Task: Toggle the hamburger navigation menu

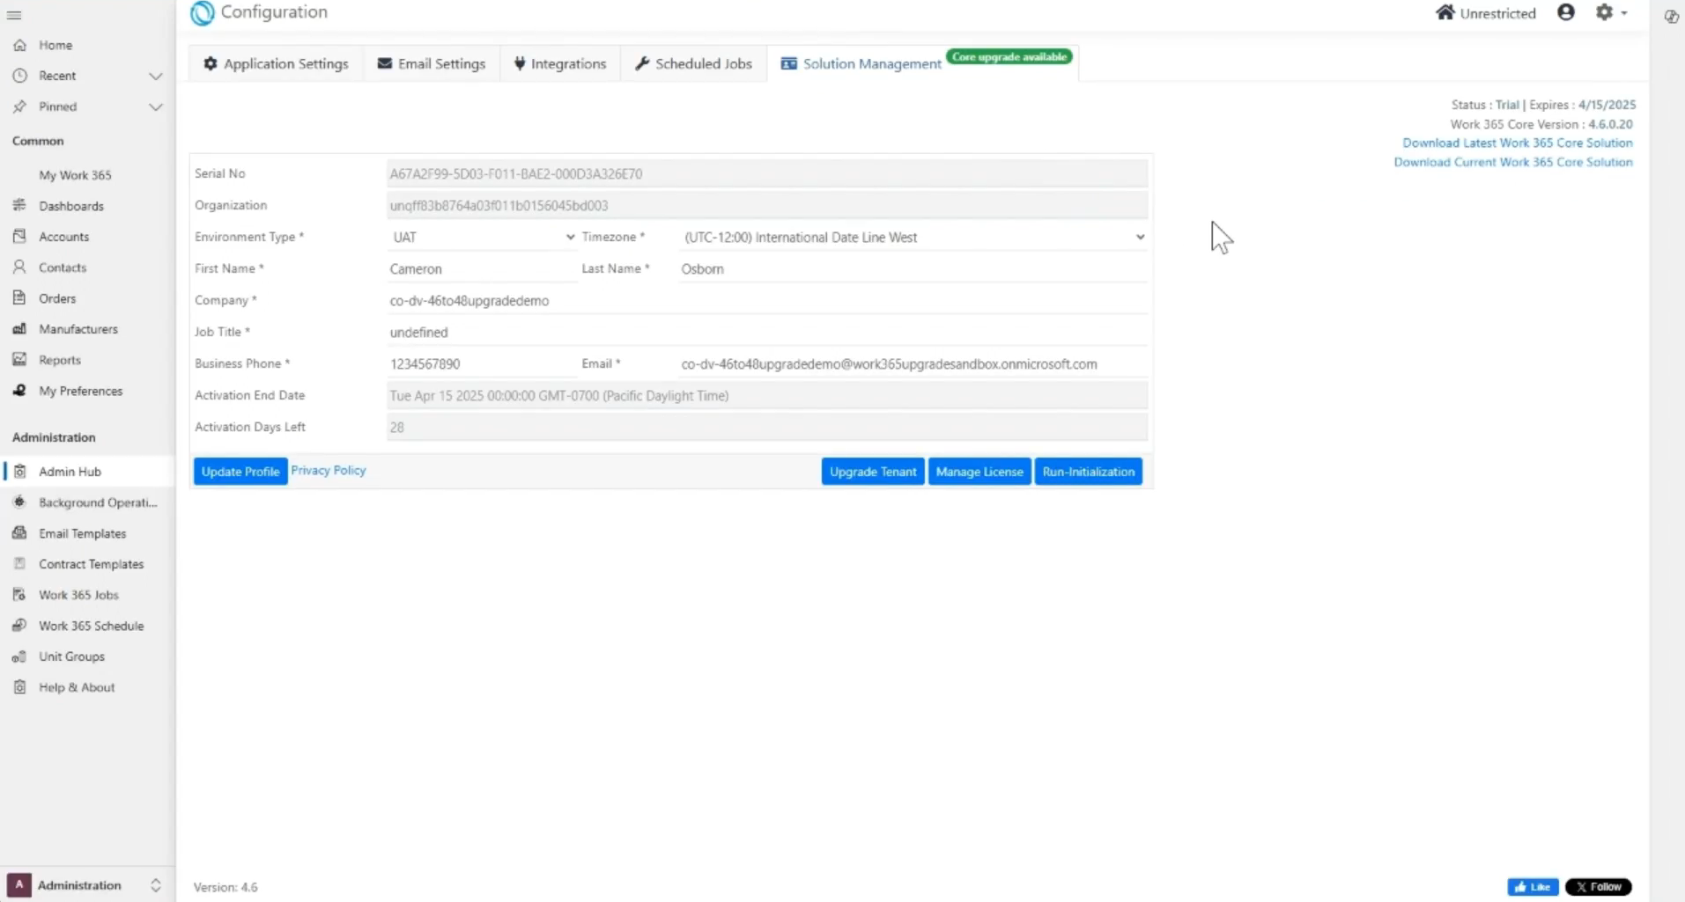Action: pyautogui.click(x=14, y=15)
